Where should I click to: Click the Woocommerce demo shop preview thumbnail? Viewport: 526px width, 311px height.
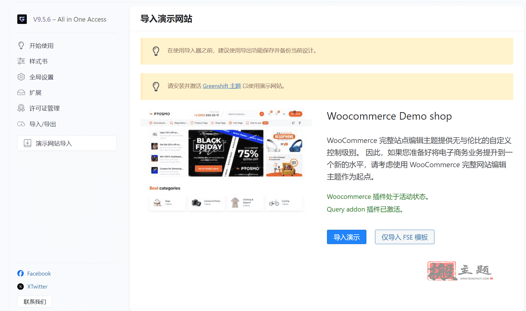pos(226,161)
